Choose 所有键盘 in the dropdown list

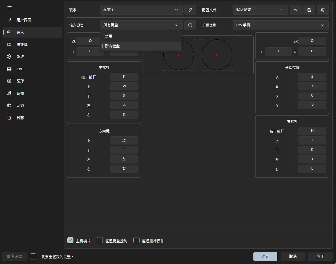click(x=141, y=46)
